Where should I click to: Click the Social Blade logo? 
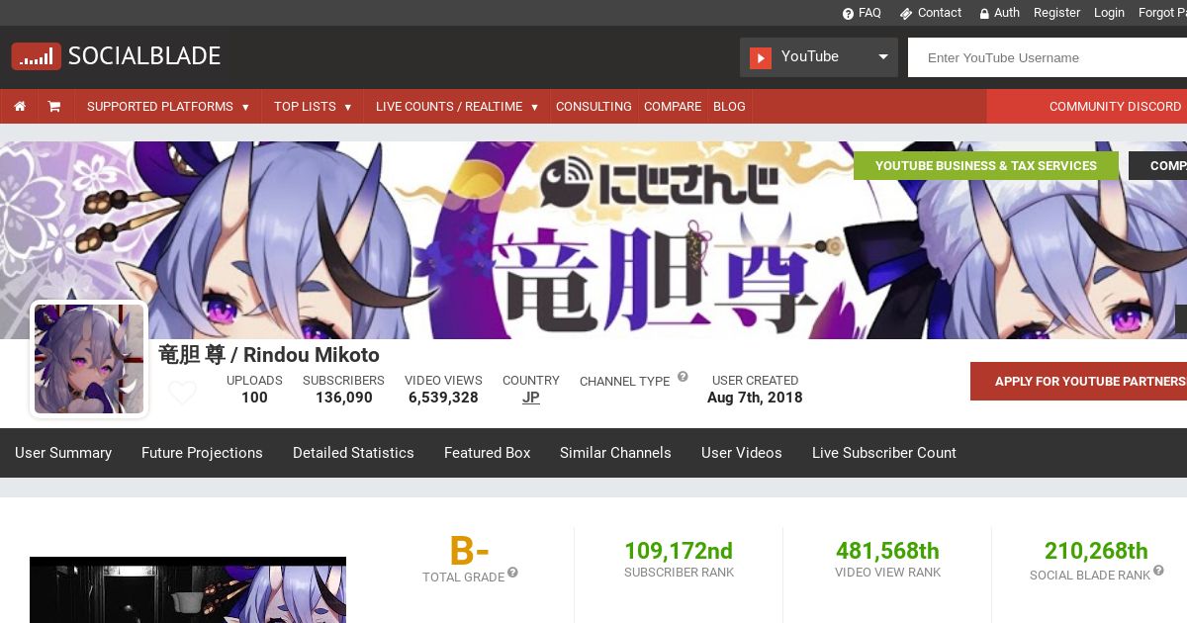(x=116, y=56)
